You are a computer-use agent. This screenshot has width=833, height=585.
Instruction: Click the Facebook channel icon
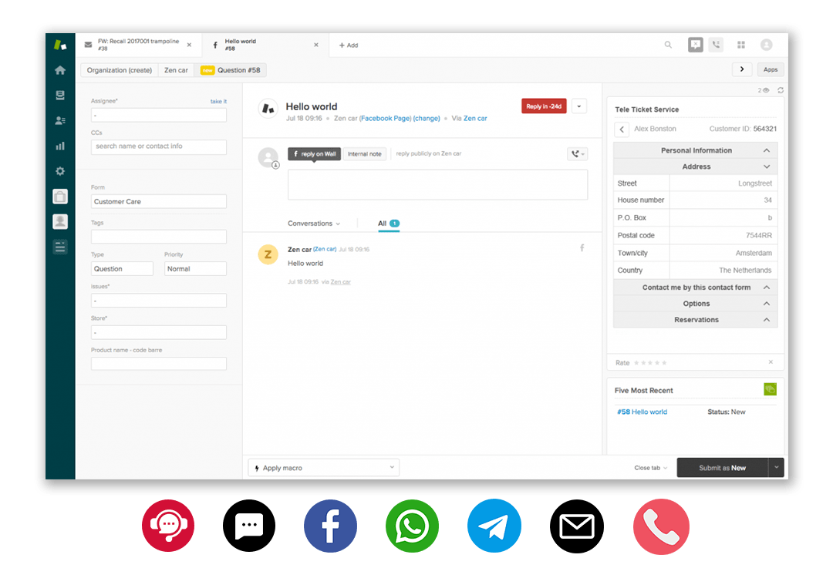pyautogui.click(x=330, y=526)
